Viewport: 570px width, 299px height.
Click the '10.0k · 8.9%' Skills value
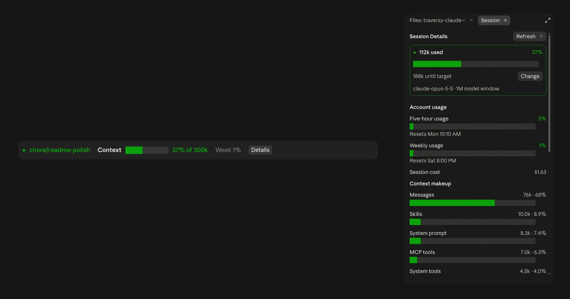(532, 214)
